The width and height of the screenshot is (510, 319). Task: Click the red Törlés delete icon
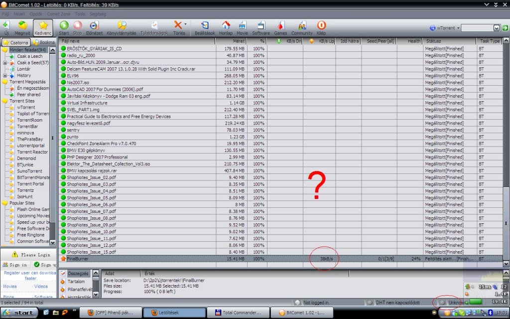178,25
